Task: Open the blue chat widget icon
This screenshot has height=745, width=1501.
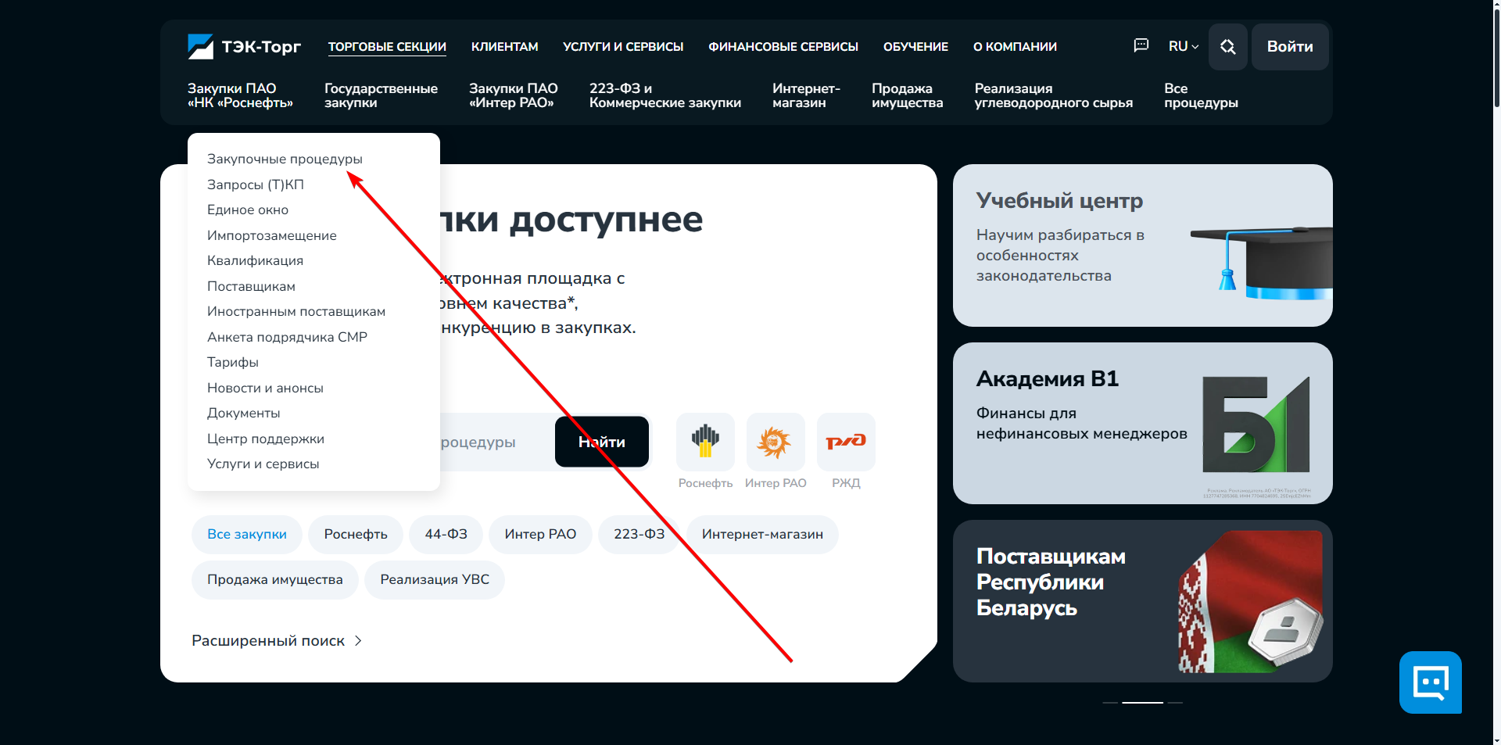Action: [x=1431, y=682]
